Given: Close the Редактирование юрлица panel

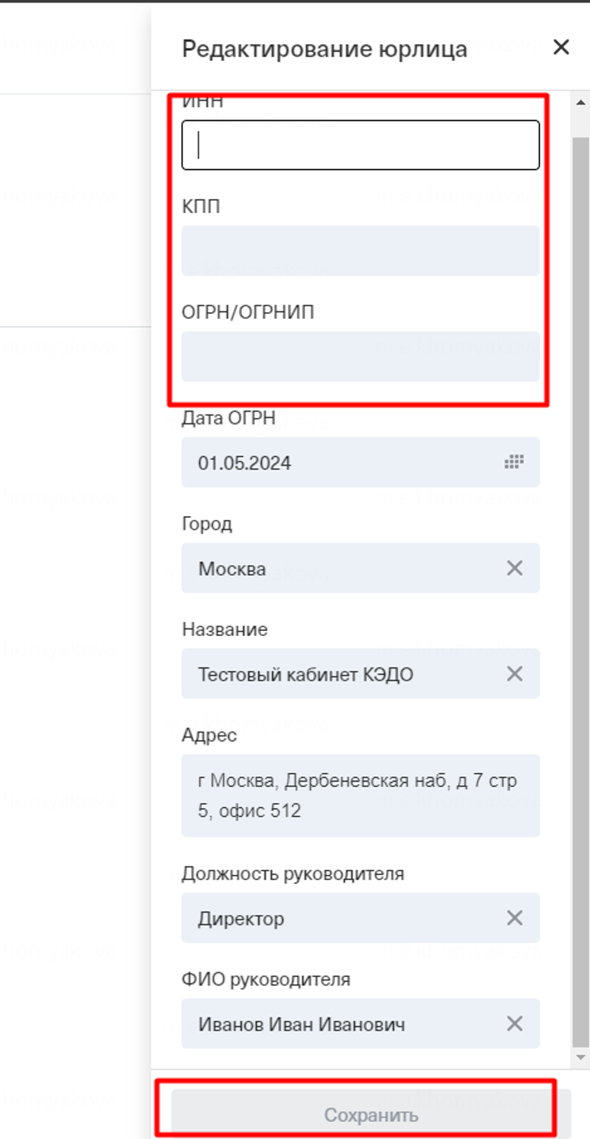Looking at the screenshot, I should (x=560, y=47).
